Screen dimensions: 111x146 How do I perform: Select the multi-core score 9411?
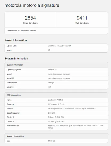pos(82,18)
